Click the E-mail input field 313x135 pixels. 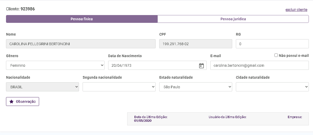tap(259, 65)
